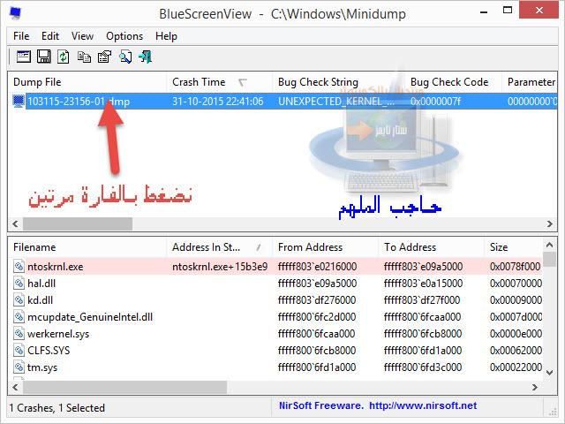Click the lower pane vertical scrollbar up arrow
Image resolution: width=565 pixels, height=424 pixels.
coord(549,246)
